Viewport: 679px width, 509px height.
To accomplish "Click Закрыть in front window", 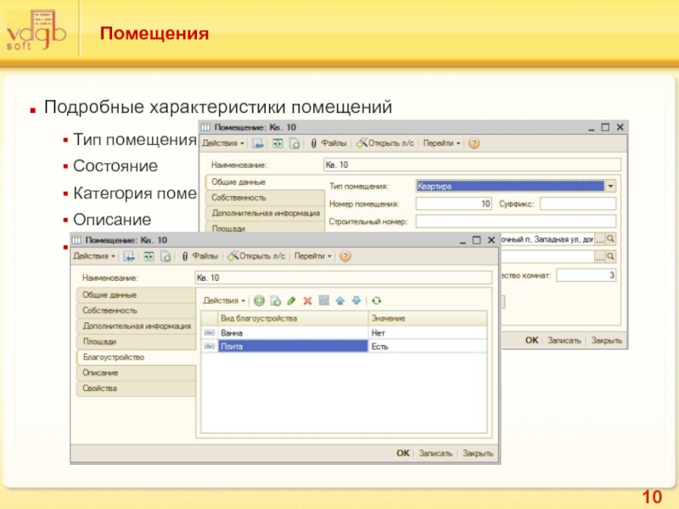I will tap(478, 453).
